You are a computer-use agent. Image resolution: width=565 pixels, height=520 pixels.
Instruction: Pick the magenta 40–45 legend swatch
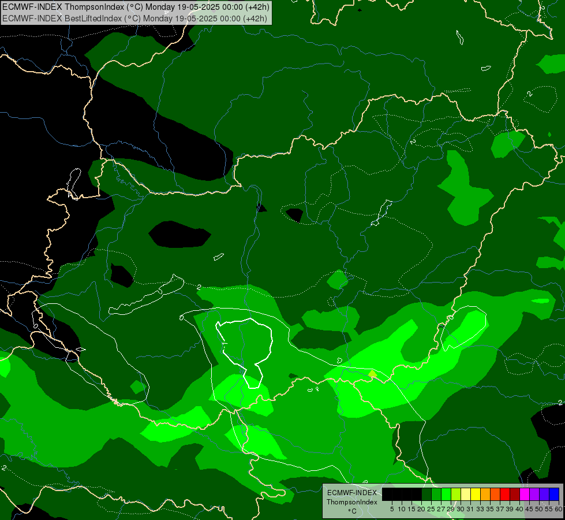[525, 494]
